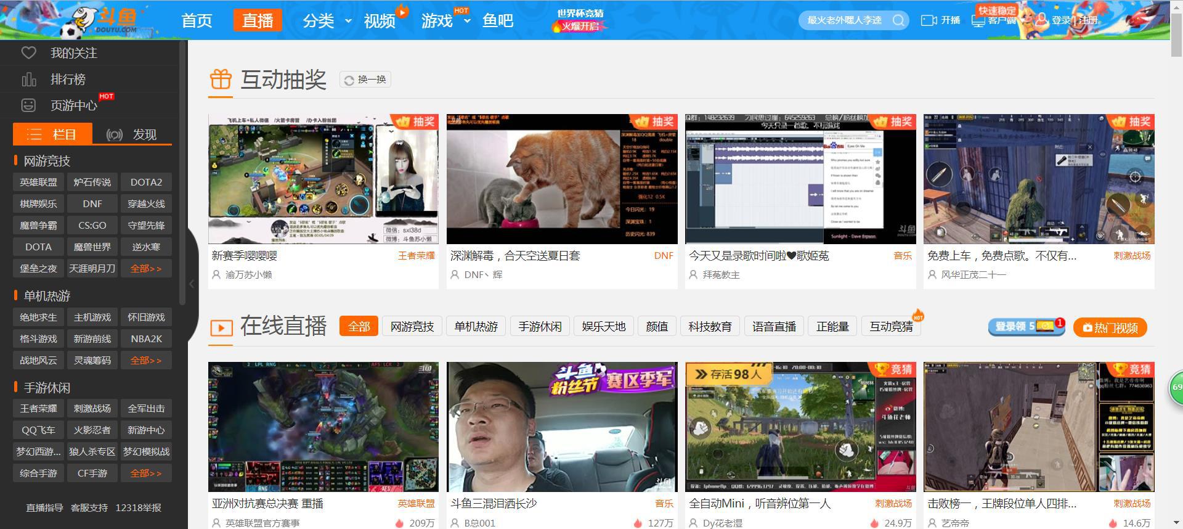Viewport: 1183px width, 529px height.
Task: Open 亚洲对抗赛总决赛 重播 thumbnail
Action: tap(323, 427)
